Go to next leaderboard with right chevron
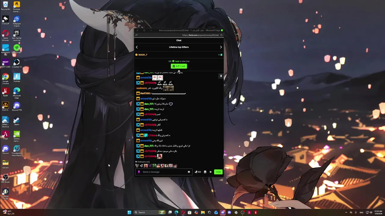The width and height of the screenshot is (385, 216). tap(221, 47)
